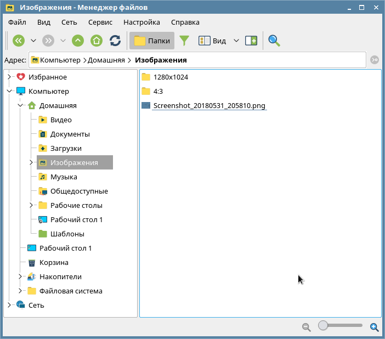Image resolution: width=385 pixels, height=339 pixels.
Task: Open the Сервис menu
Action: pyautogui.click(x=100, y=22)
